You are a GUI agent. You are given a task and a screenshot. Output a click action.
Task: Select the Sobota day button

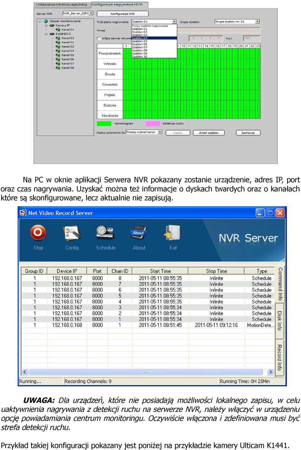110,105
